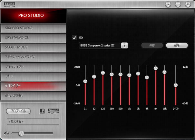Click the 1k band slider knob
Viewport: 195px width, 140px height.
pyautogui.click(x=129, y=75)
